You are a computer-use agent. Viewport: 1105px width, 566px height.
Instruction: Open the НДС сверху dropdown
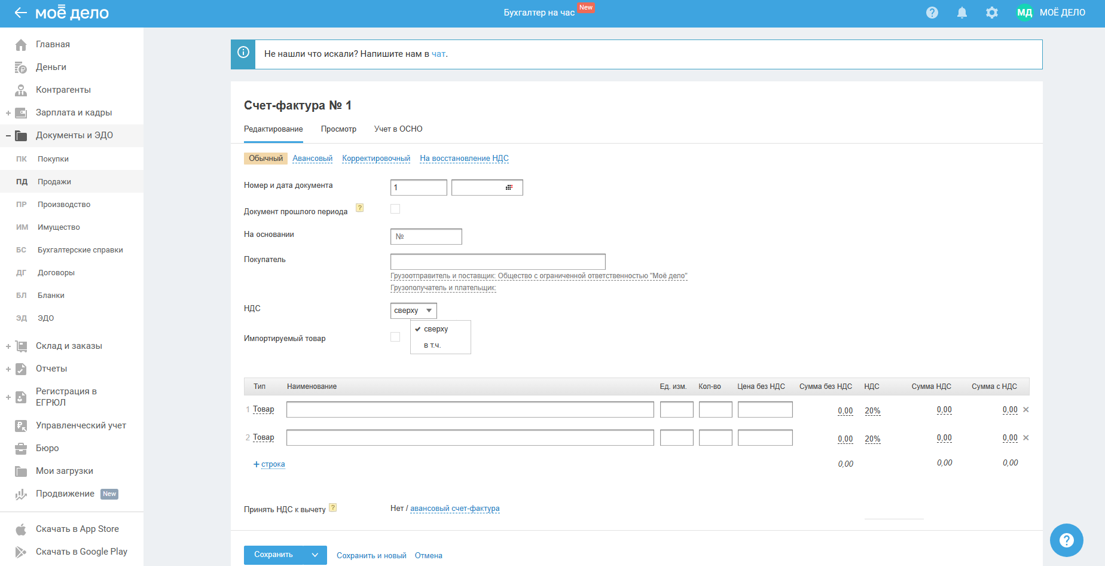click(413, 311)
